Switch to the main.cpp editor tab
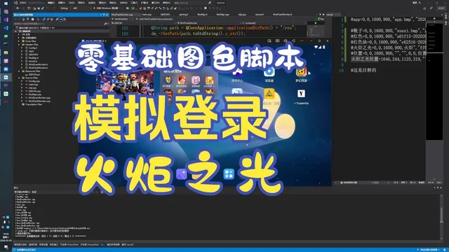Viewport: 449px width, 252px height. point(147,14)
